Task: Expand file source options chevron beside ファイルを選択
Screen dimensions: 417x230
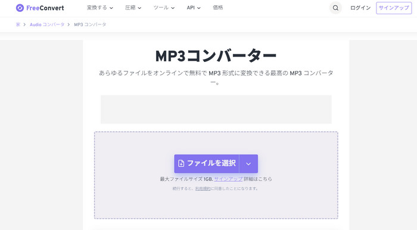Action: point(248,163)
